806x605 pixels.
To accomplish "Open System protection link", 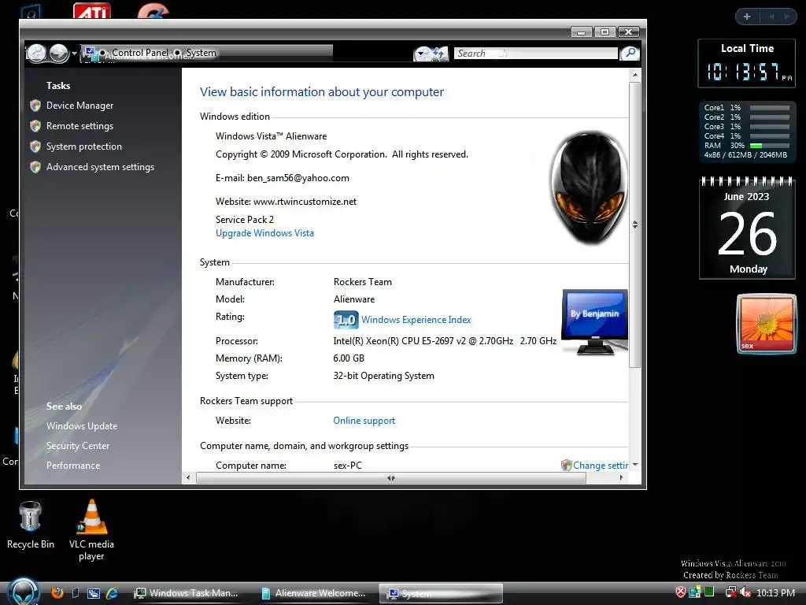I will 83,147.
